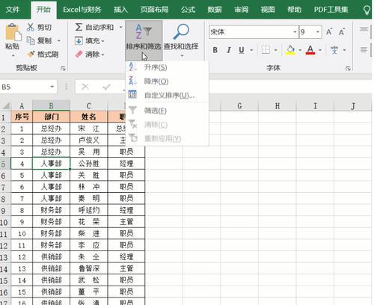Screen dimensions: 374x305
Task: Switch to 页面布局 tab
Action: coord(154,10)
